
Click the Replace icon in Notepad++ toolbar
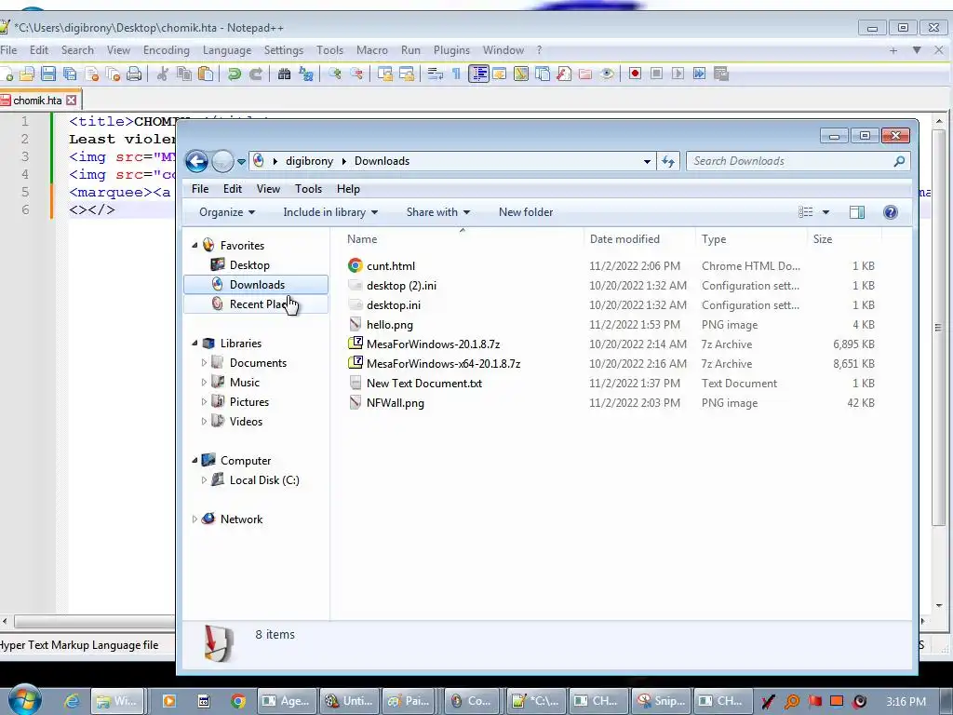pos(305,74)
